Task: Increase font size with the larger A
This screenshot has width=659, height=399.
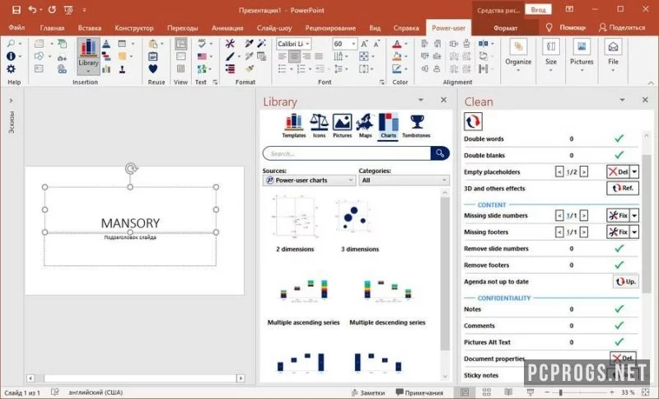Action: pos(364,44)
